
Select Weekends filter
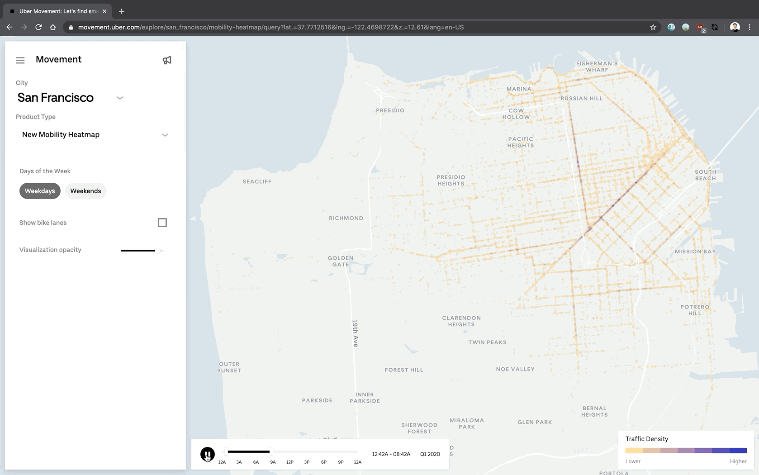pyautogui.click(x=86, y=191)
